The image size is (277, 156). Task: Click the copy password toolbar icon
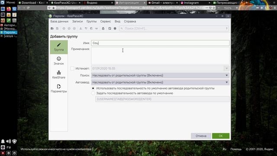pos(86,29)
